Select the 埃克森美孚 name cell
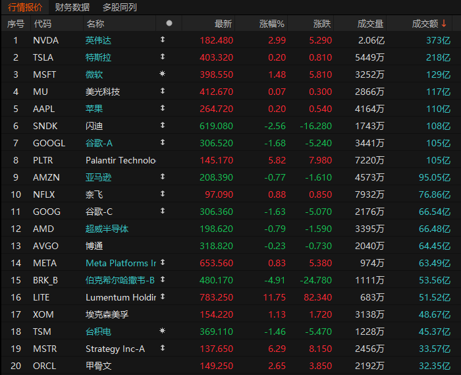461x375 pixels. (x=107, y=314)
